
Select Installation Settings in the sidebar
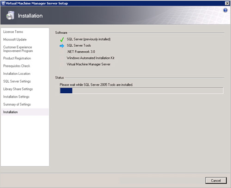(x=16, y=97)
